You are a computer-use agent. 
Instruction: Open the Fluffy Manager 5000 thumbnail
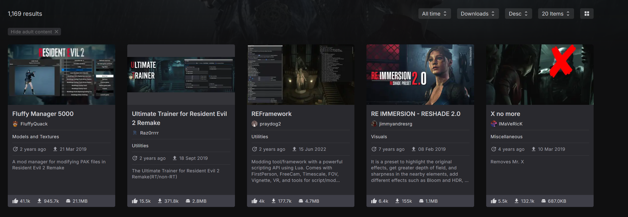61,75
